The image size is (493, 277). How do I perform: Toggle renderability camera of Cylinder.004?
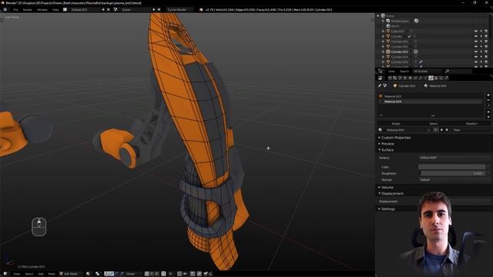coord(486,57)
